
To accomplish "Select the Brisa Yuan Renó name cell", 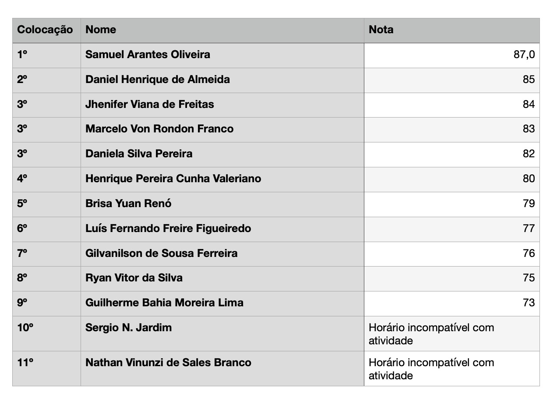I will coord(128,204).
